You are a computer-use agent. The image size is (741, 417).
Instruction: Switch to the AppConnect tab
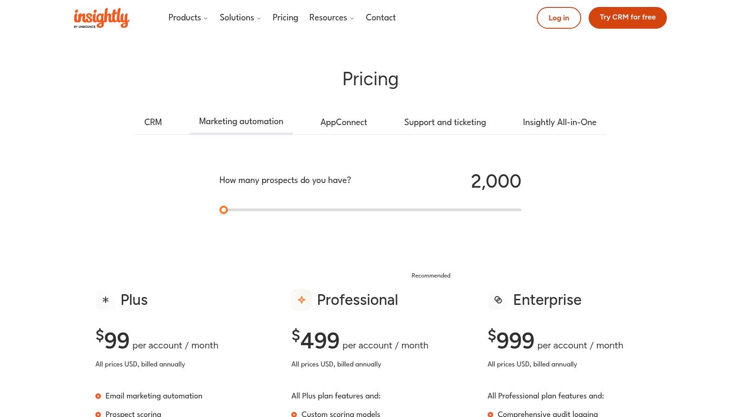tap(344, 122)
